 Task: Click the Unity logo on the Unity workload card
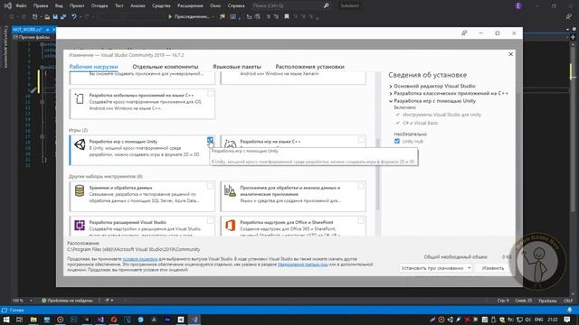click(80, 144)
